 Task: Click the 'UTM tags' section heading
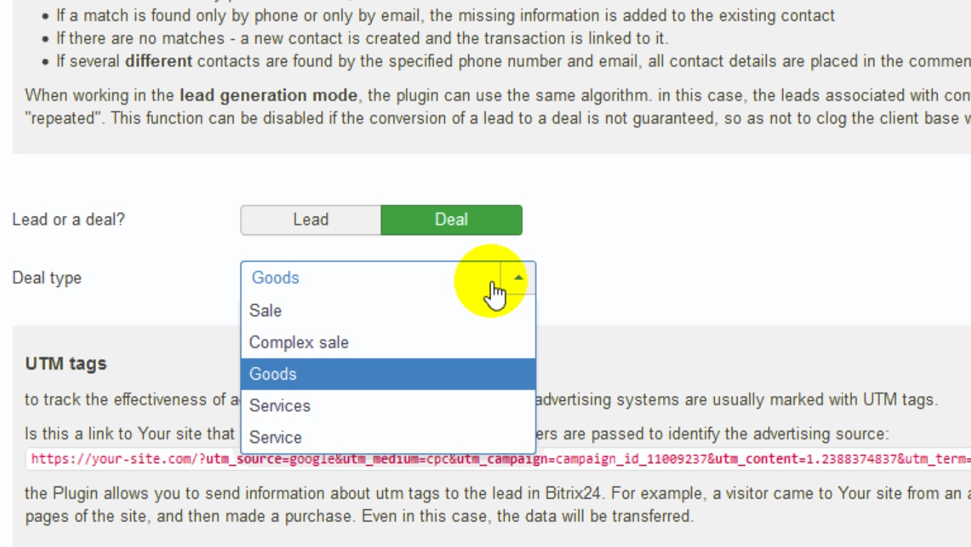(x=66, y=364)
